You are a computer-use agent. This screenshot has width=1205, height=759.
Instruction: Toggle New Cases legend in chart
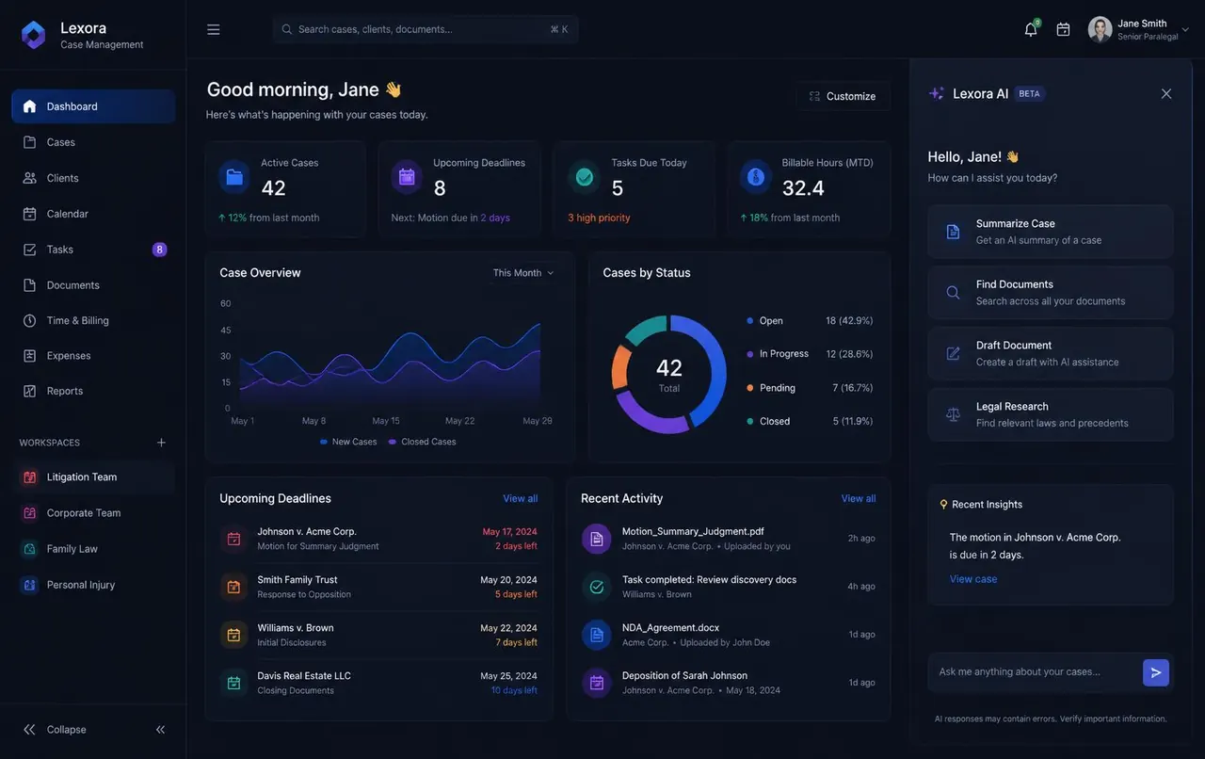pos(348,442)
